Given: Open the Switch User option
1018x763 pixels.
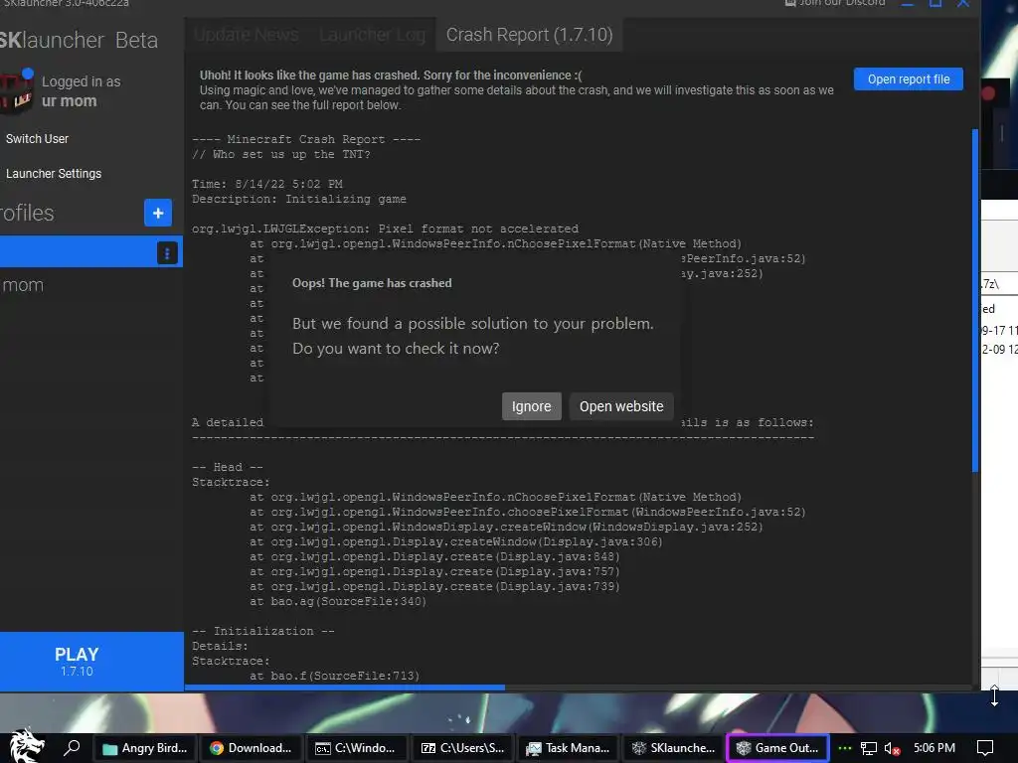Looking at the screenshot, I should coord(37,139).
